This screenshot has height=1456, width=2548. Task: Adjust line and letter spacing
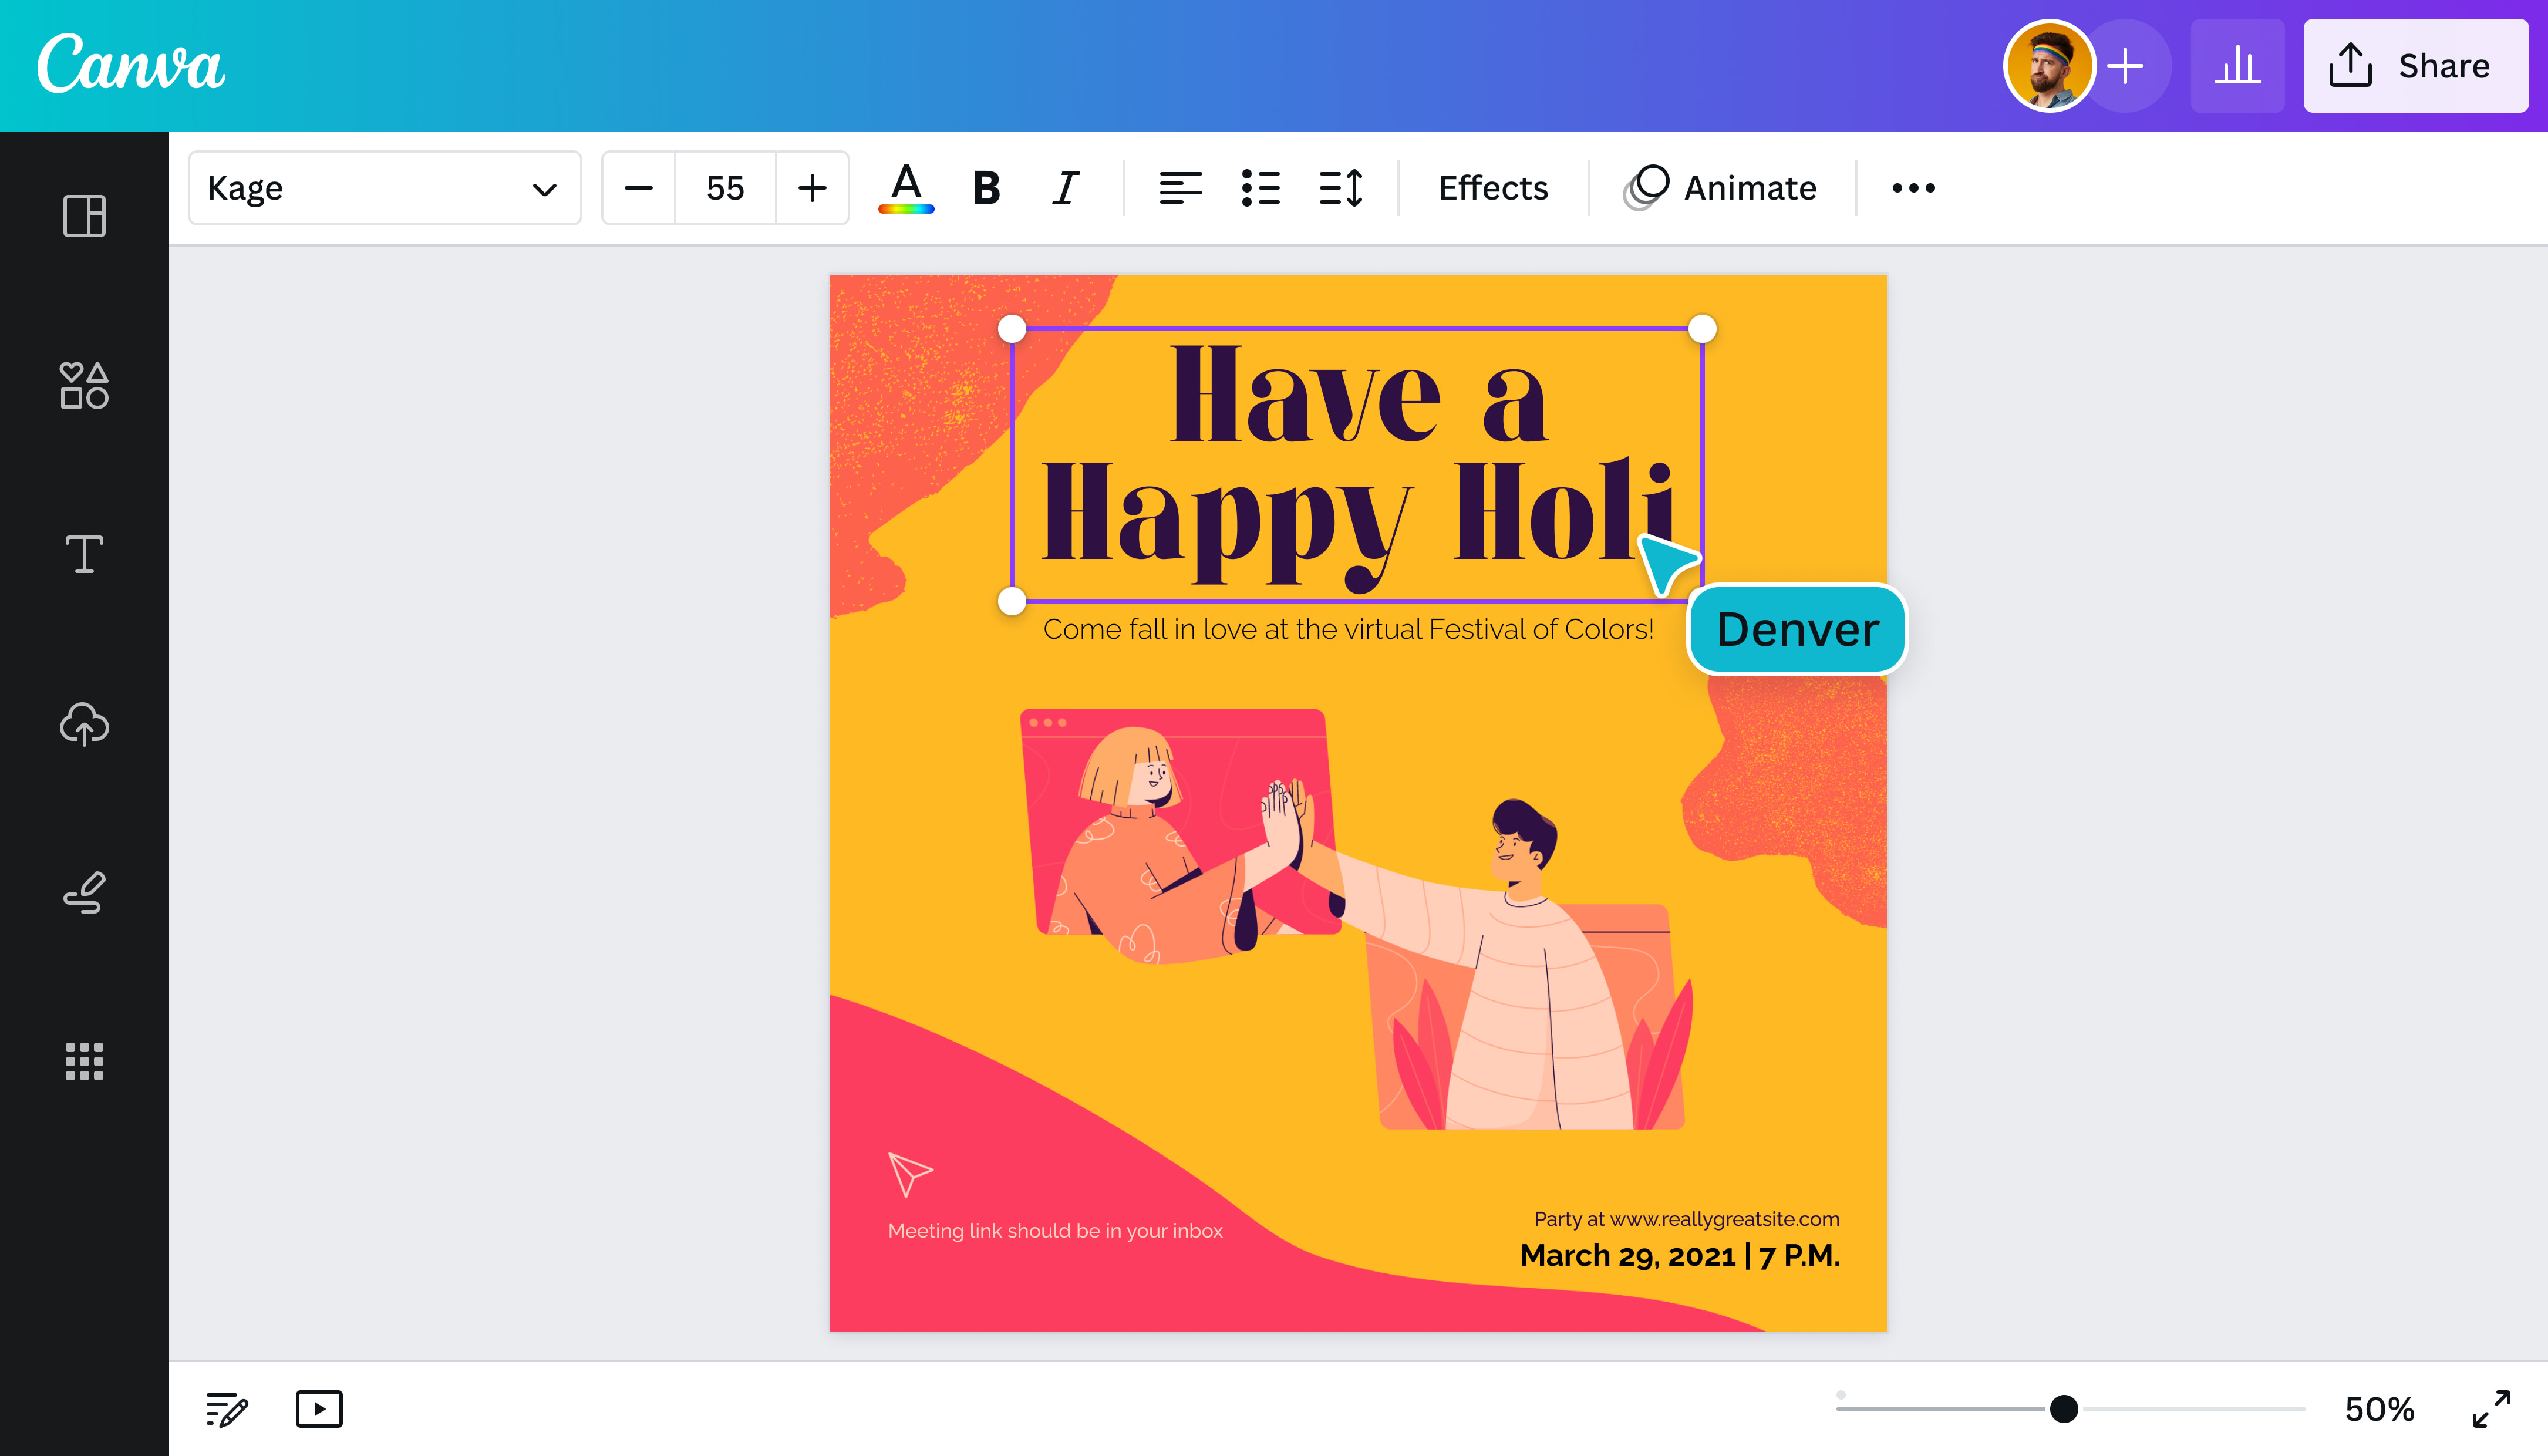(x=1341, y=187)
